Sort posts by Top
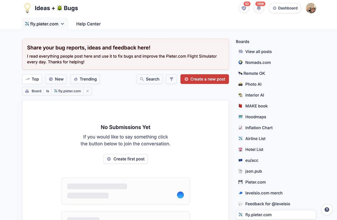 coord(32,79)
